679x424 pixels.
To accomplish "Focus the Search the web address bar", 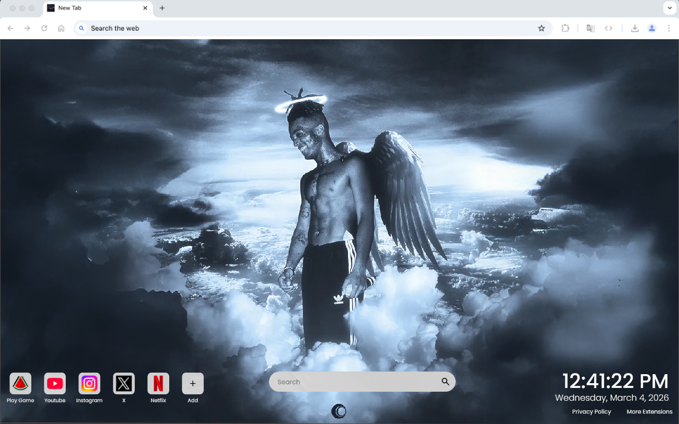I will point(313,28).
